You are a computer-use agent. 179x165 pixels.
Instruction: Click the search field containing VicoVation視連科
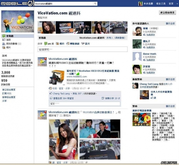click(x=64, y=4)
